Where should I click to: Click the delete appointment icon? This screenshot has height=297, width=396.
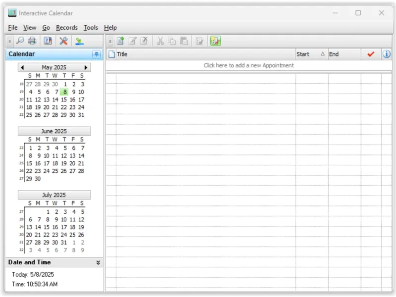144,41
